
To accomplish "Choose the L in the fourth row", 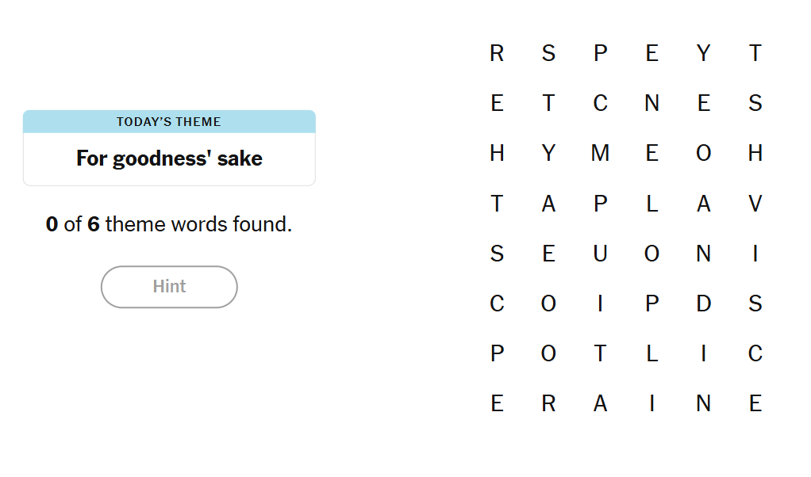I will pos(651,204).
